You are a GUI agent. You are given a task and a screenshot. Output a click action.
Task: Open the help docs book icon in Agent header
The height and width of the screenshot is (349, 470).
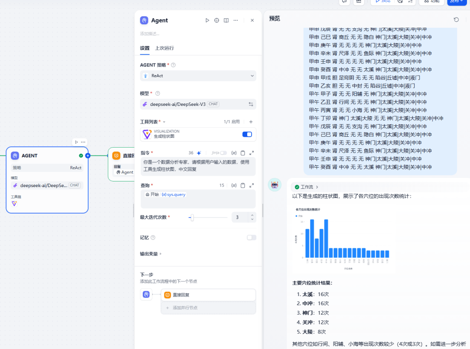pyautogui.click(x=226, y=20)
